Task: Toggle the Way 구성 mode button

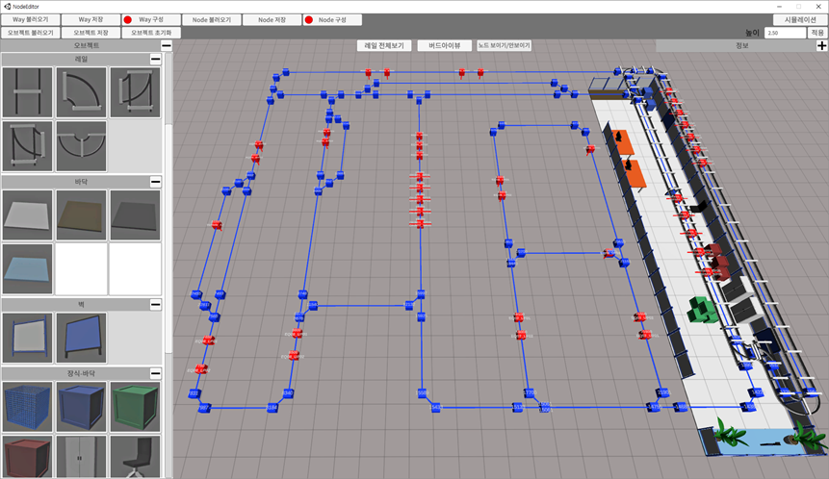Action: 151,19
